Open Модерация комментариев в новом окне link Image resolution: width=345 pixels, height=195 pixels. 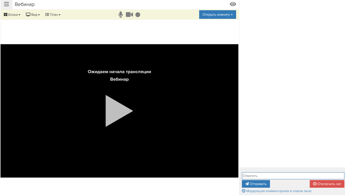pyautogui.click(x=277, y=191)
